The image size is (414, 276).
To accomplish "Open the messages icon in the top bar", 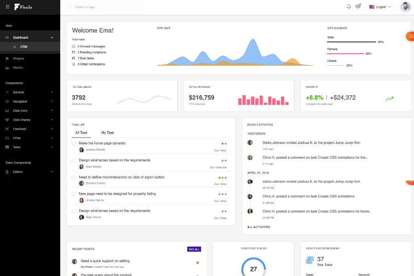I will (358, 6).
